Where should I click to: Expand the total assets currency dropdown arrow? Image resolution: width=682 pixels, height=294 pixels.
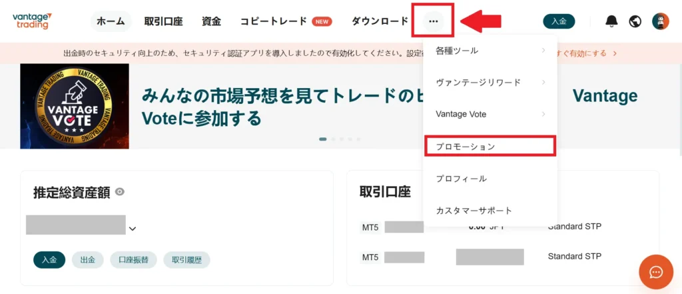tap(133, 228)
